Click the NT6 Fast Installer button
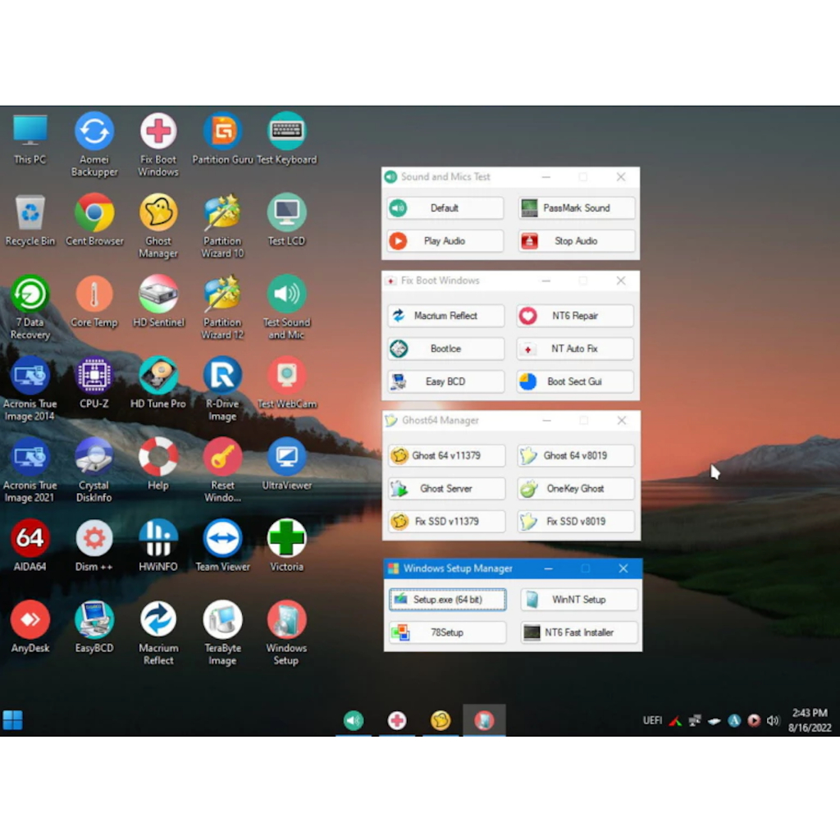Image resolution: width=840 pixels, height=840 pixels. 579,632
